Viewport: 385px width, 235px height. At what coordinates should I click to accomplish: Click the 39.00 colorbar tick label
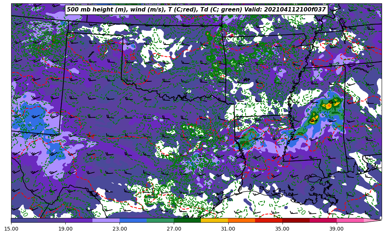coord(337,229)
